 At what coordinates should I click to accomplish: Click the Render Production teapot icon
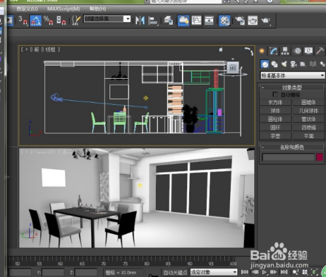click(x=265, y=21)
